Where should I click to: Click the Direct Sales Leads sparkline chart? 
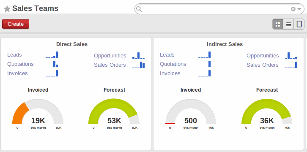coord(52,55)
